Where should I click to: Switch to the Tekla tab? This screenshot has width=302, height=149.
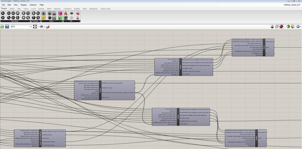coord(84,9)
